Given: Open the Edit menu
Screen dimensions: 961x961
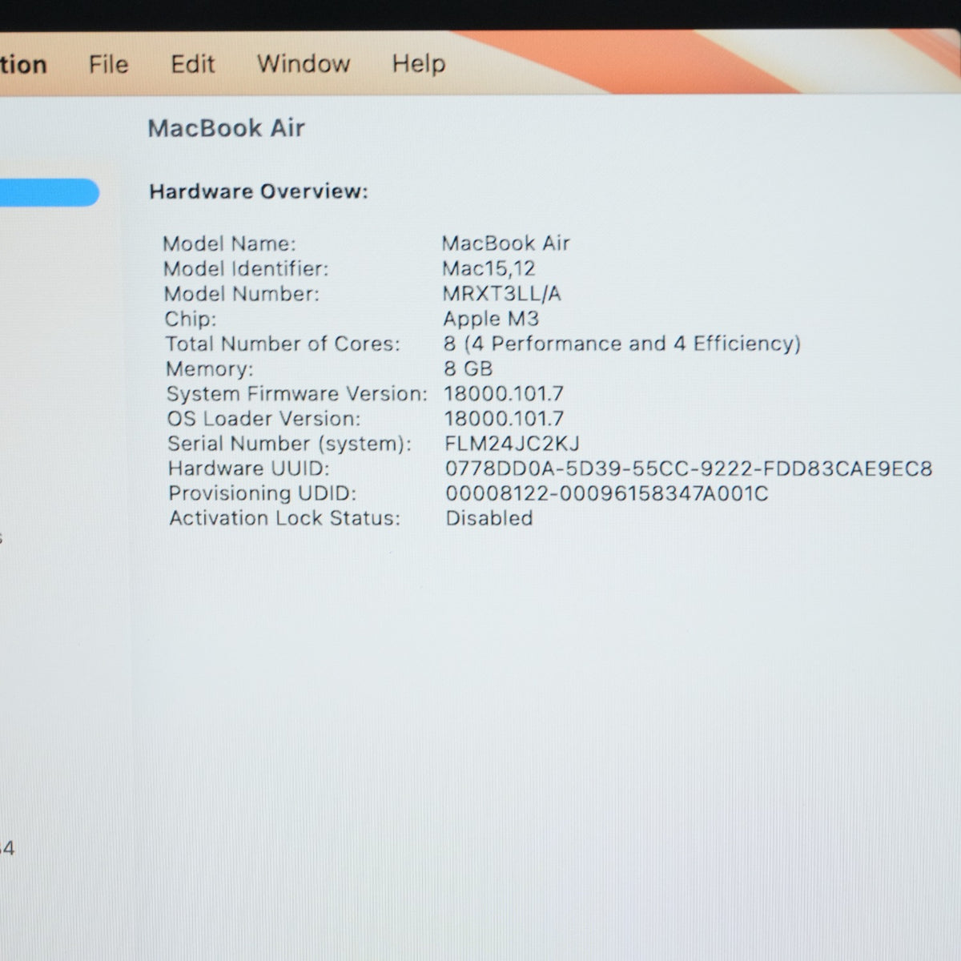Looking at the screenshot, I should pos(193,64).
